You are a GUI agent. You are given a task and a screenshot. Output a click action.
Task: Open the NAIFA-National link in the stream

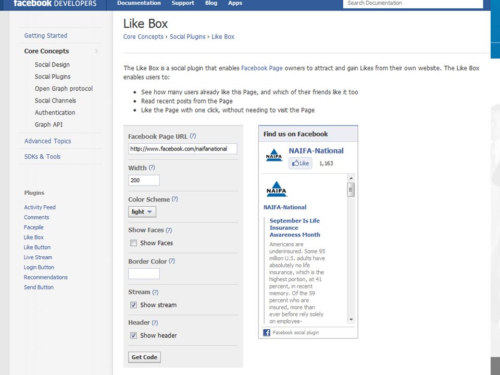pyautogui.click(x=285, y=207)
